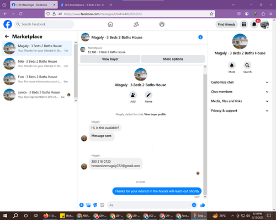Open account profile picture menu
276x220 pixels.
[x=264, y=24]
